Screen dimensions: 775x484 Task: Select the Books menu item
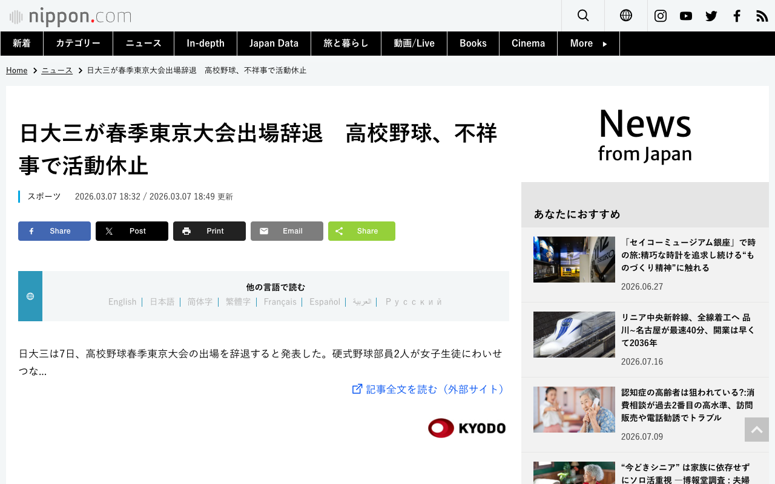tap(473, 44)
